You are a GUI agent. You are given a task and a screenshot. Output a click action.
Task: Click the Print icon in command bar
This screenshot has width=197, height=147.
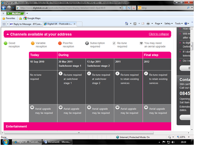pos(148,24)
